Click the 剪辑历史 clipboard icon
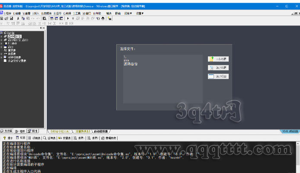Viewport: 300px width, 173px height. coord(103,138)
